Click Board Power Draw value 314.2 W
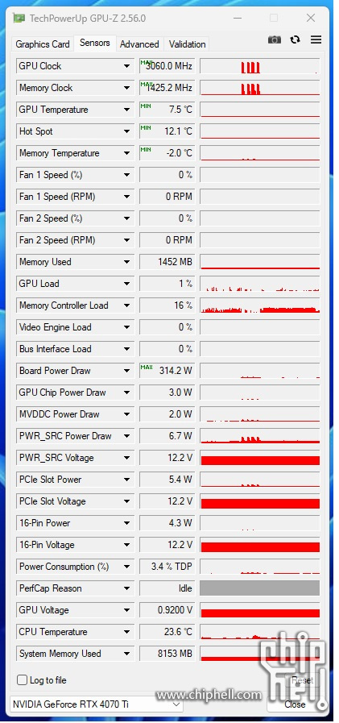 pyautogui.click(x=167, y=371)
